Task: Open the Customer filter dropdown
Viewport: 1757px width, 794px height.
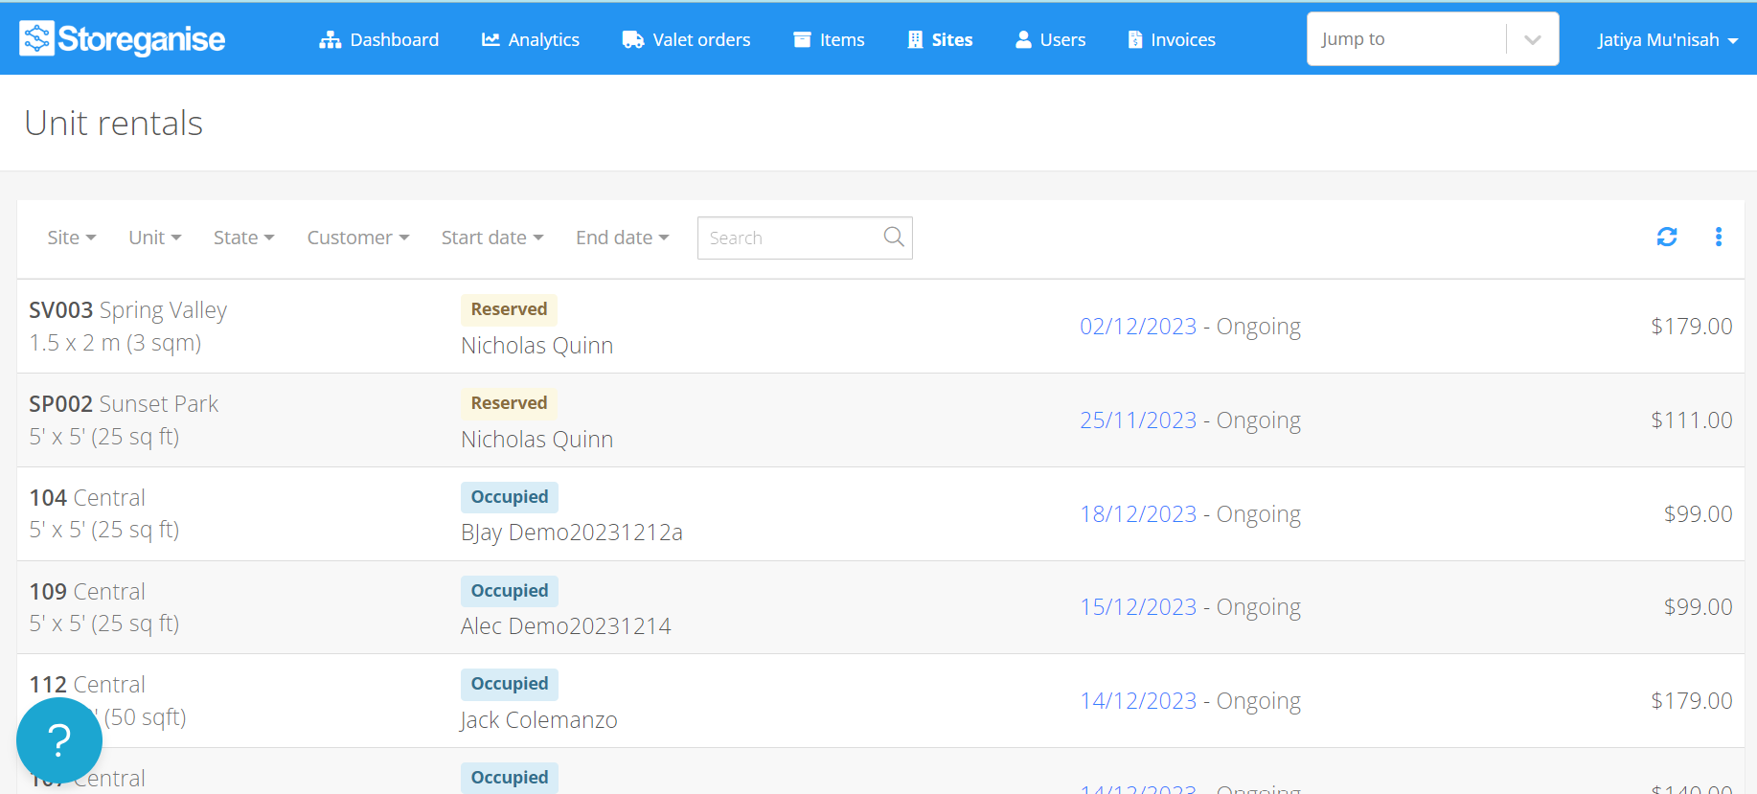Action: pyautogui.click(x=358, y=238)
